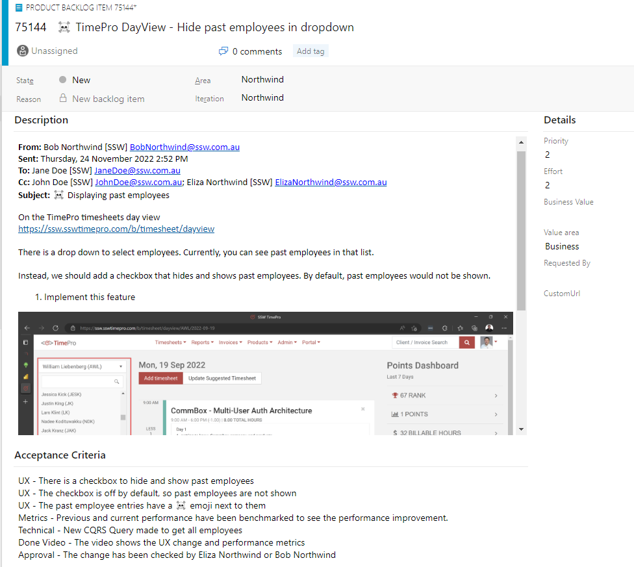Click the Product Backlog Item type icon
This screenshot has height=567, width=634.
pos(19,8)
